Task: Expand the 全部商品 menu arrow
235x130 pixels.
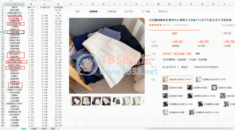Action: (x=100, y=11)
